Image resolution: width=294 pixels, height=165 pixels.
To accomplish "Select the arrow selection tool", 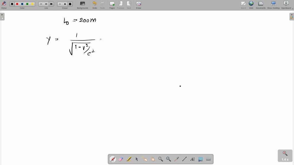I will (137, 159).
